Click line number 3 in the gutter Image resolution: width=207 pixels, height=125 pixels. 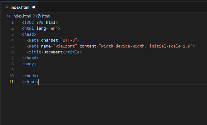pyautogui.click(x=12, y=34)
